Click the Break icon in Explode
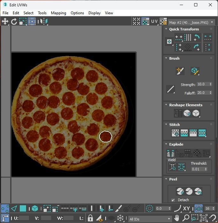 (x=171, y=153)
